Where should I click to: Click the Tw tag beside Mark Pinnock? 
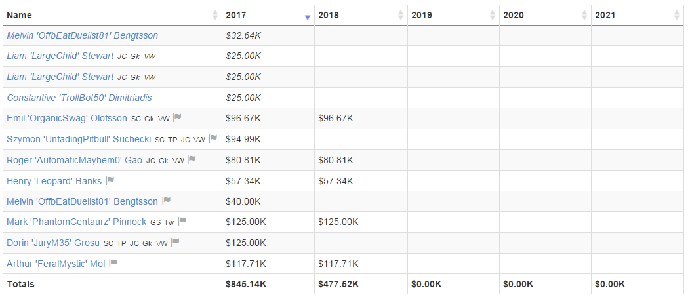pyautogui.click(x=169, y=222)
